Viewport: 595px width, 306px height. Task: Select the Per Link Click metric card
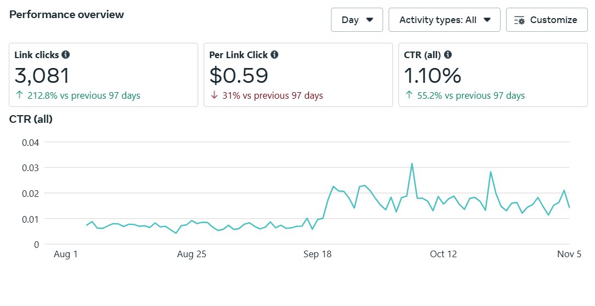[x=298, y=75]
